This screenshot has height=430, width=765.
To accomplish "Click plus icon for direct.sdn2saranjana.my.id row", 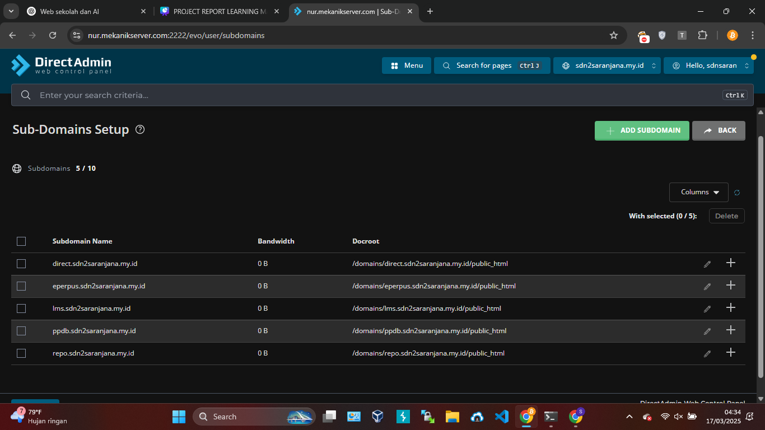I will click(x=730, y=263).
